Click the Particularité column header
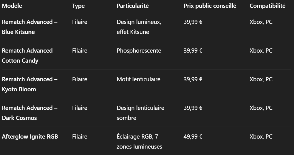Image resolution: width=294 pixels, height=155 pixels. (132, 6)
